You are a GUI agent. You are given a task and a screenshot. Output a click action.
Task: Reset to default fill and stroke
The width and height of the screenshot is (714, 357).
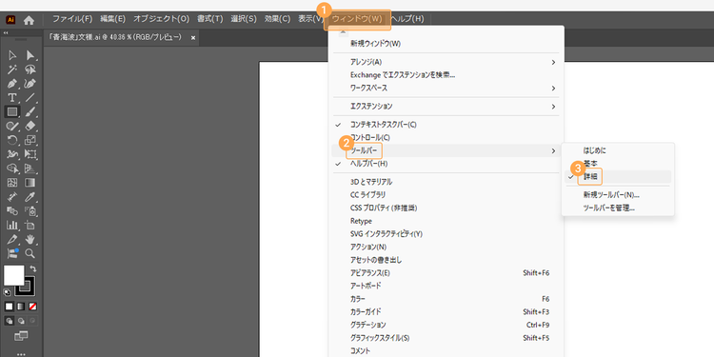pos(7,292)
